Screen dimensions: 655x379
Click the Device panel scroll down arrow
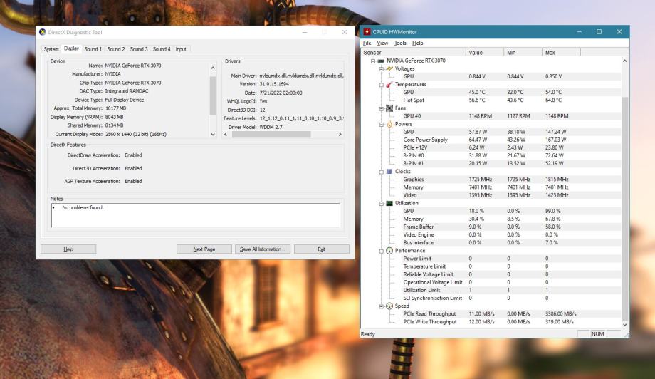(213, 134)
